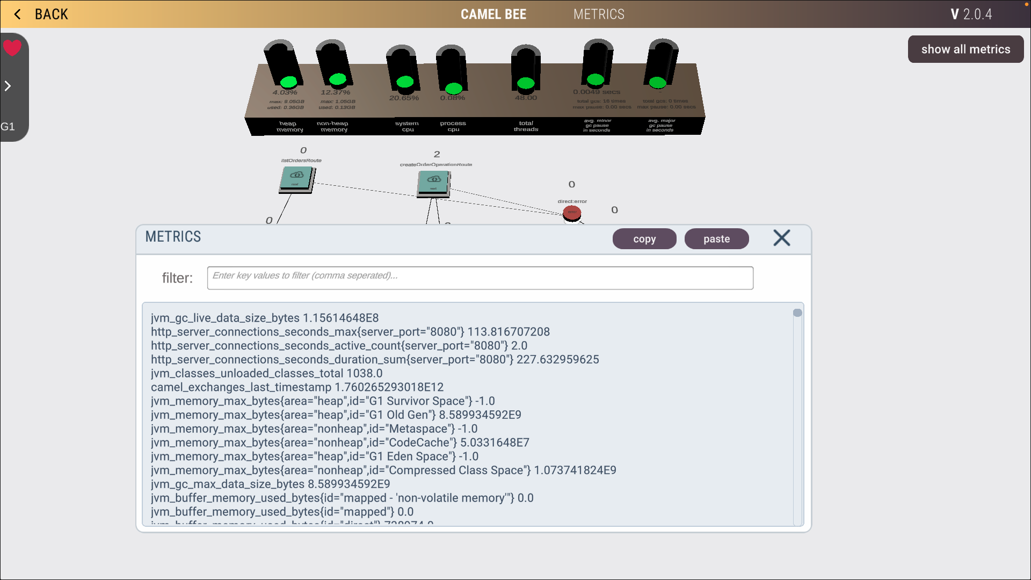Select the listOrdersRoute node icon
The image size is (1031, 580).
click(x=296, y=178)
